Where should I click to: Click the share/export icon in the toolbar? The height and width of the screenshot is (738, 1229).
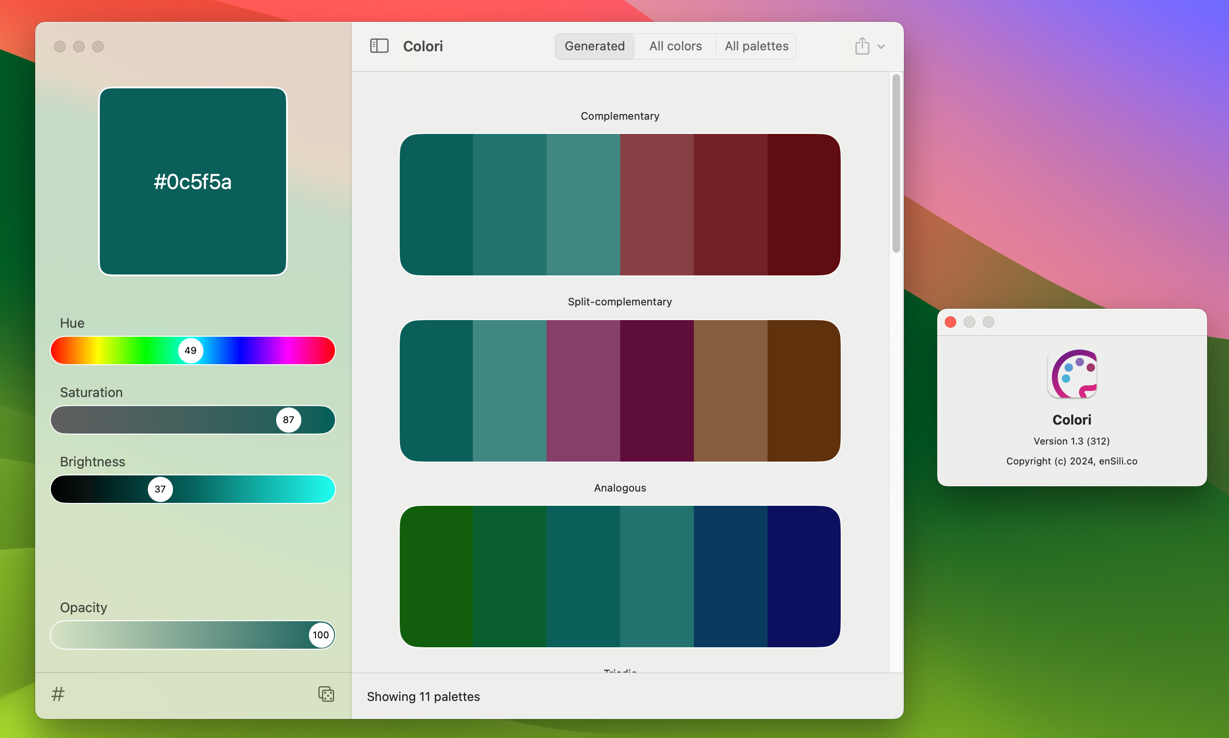861,46
